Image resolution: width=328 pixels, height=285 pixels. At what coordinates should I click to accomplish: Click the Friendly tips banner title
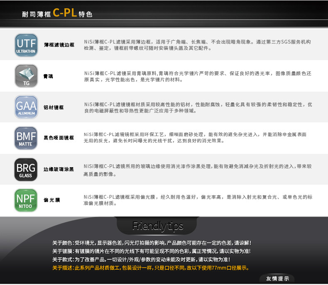pyautogui.click(x=158, y=226)
